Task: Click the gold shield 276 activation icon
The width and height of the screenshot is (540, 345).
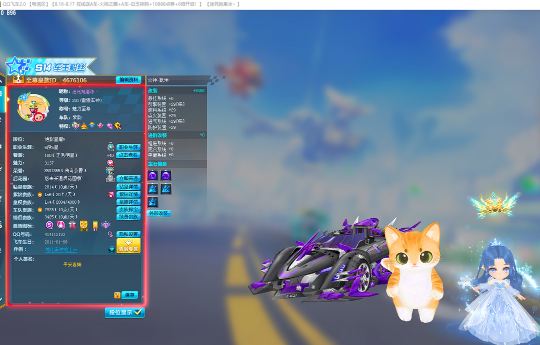Action: pos(83,226)
